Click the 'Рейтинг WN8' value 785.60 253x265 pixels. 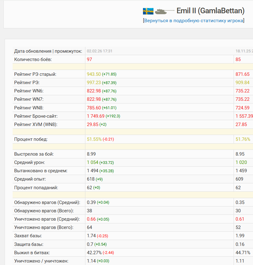tap(94, 108)
